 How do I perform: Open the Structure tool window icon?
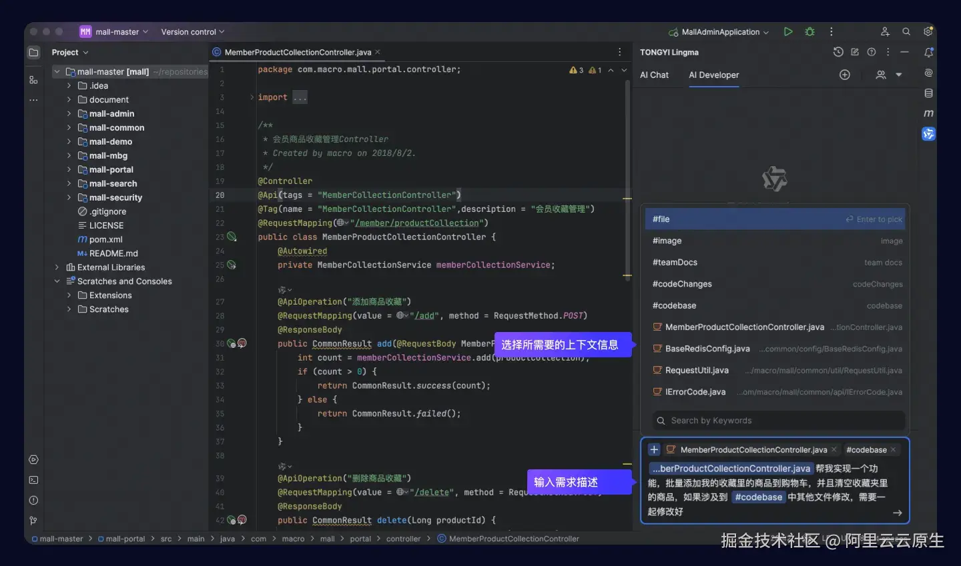tap(33, 80)
